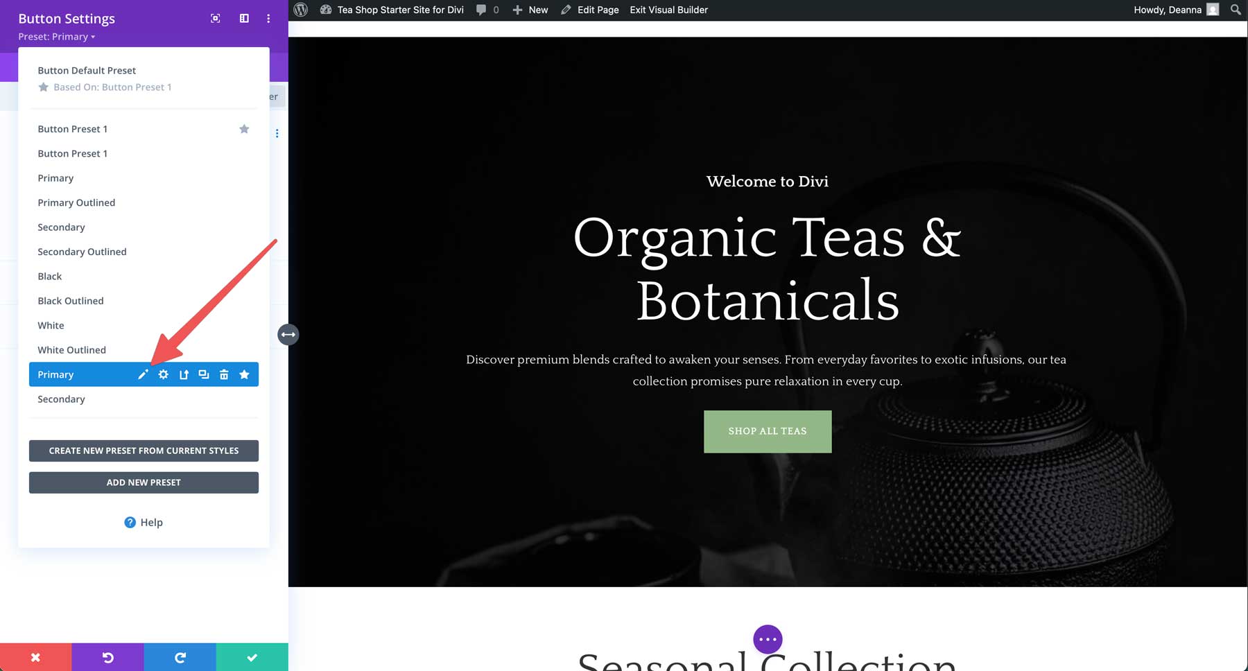Star the Primary preset as default
Image resolution: width=1248 pixels, height=671 pixels.
pyautogui.click(x=244, y=374)
